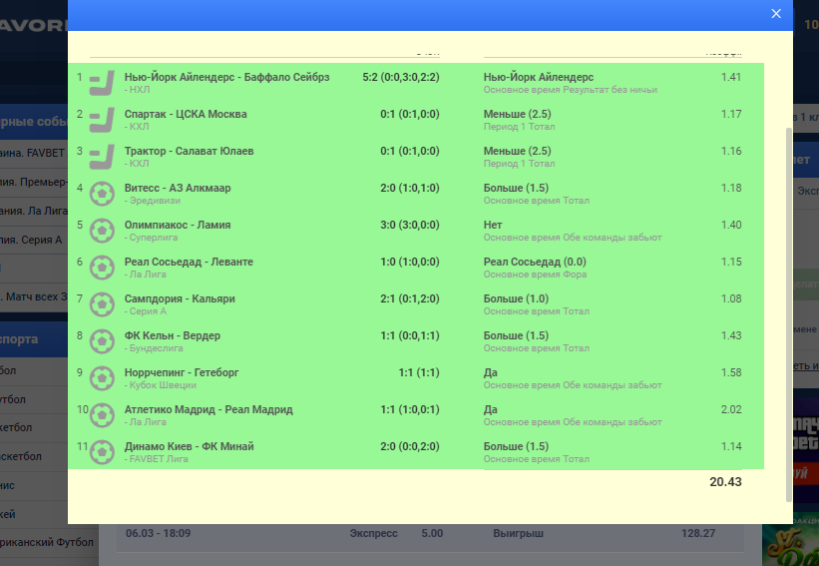Click outcome Нет for Олимпиакос match
The image size is (819, 566).
click(493, 225)
